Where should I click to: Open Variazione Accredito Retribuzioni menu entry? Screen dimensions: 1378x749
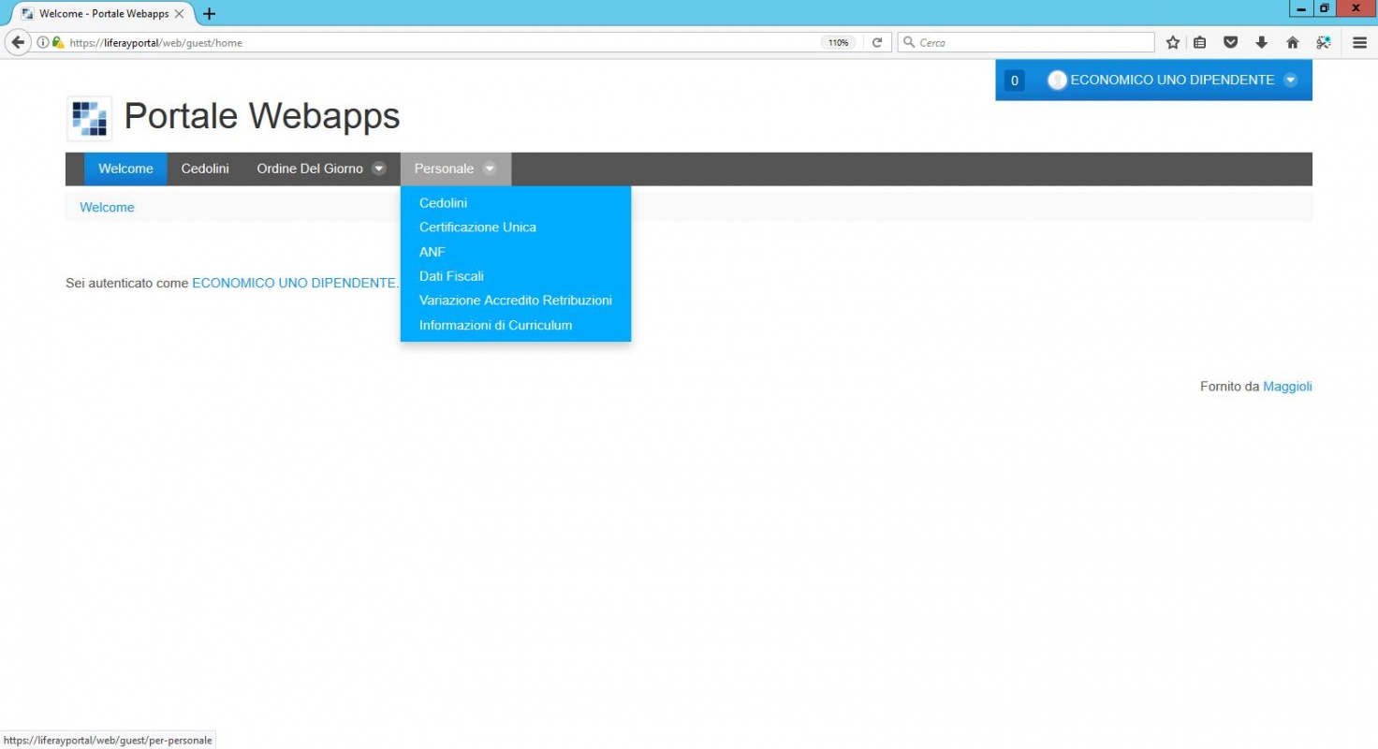point(515,301)
